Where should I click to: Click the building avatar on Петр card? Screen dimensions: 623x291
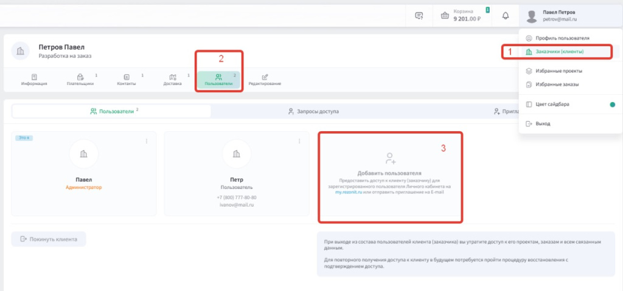point(237,154)
